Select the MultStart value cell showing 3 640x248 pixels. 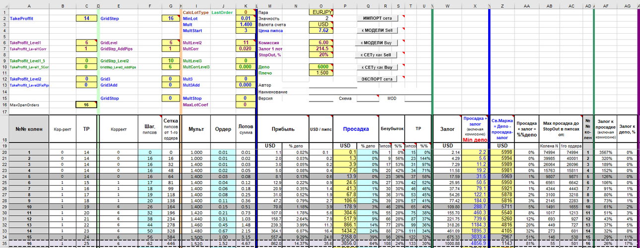pos(245,30)
